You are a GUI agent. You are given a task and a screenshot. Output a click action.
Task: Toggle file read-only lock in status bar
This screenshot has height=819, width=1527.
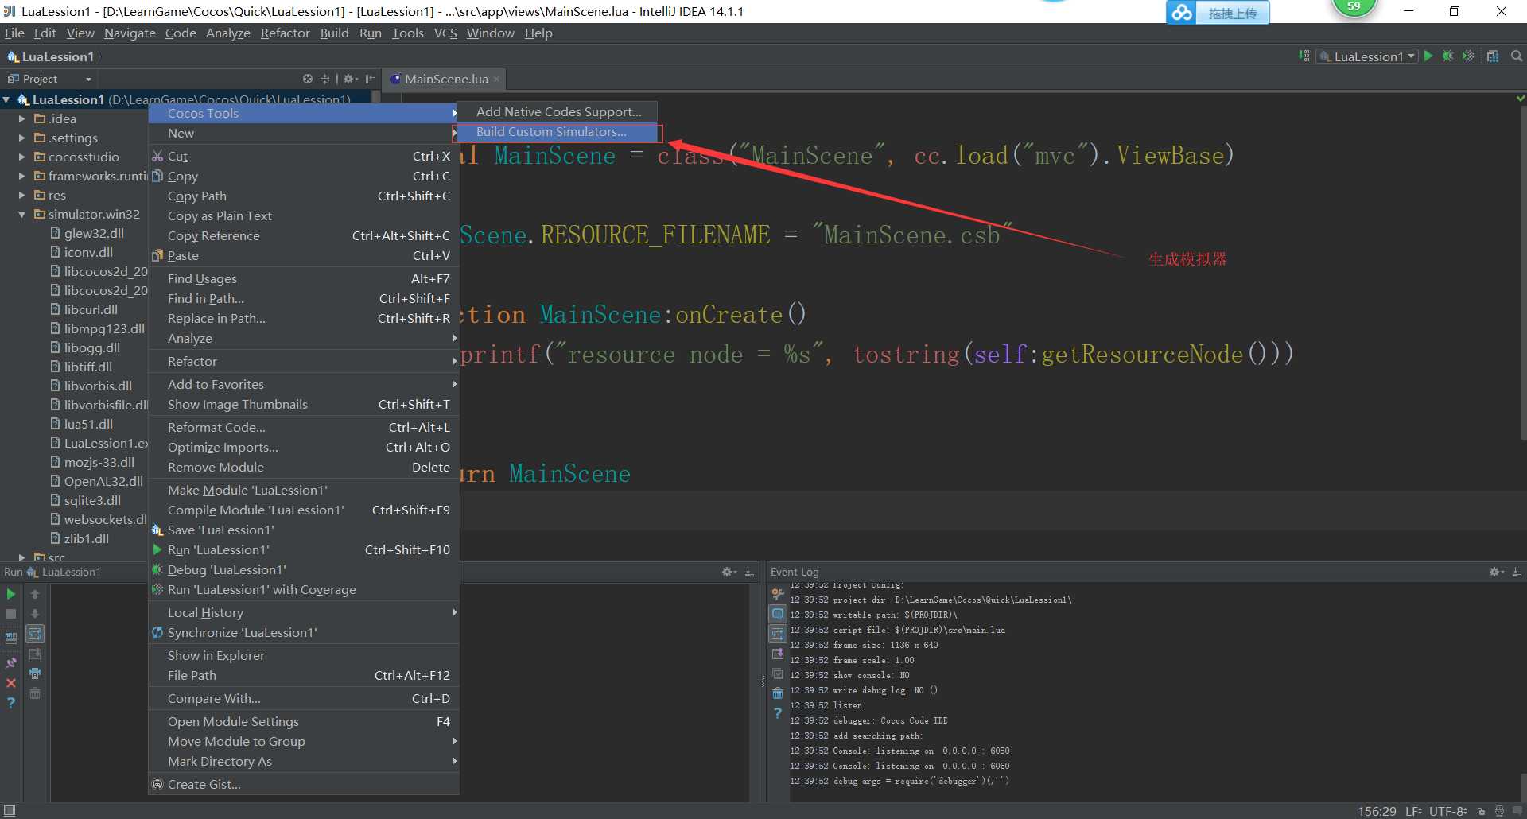click(x=1481, y=811)
